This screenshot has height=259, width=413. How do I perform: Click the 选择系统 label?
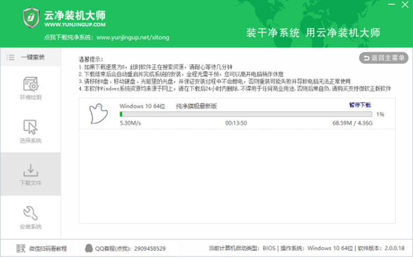[x=31, y=140]
